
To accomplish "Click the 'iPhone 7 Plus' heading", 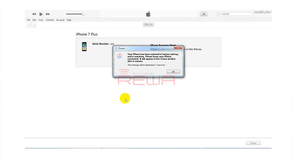I will pos(87,34).
